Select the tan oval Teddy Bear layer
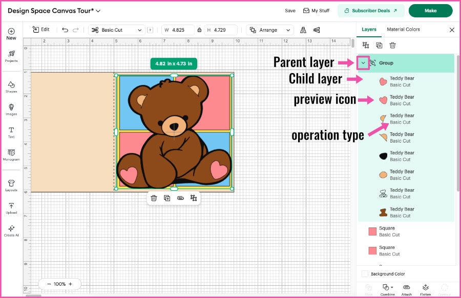Image resolution: width=461 pixels, height=298 pixels. point(406,175)
